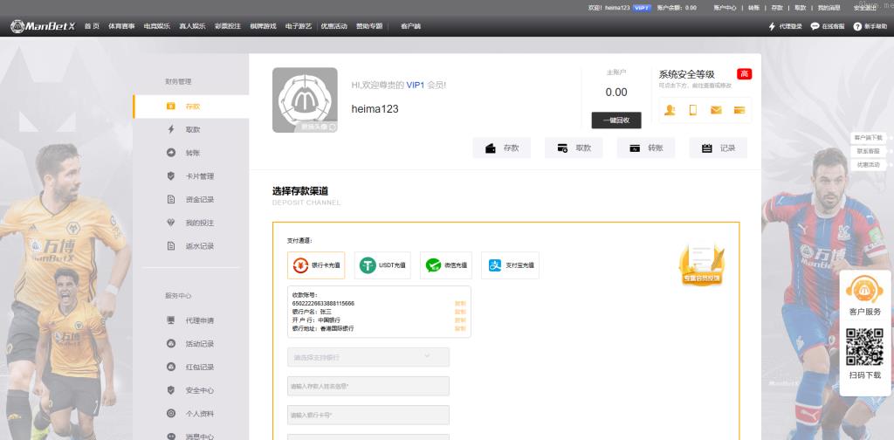Screen dimensions: 894x440
Task: Open 取款 in the left sidebar
Action: point(193,129)
